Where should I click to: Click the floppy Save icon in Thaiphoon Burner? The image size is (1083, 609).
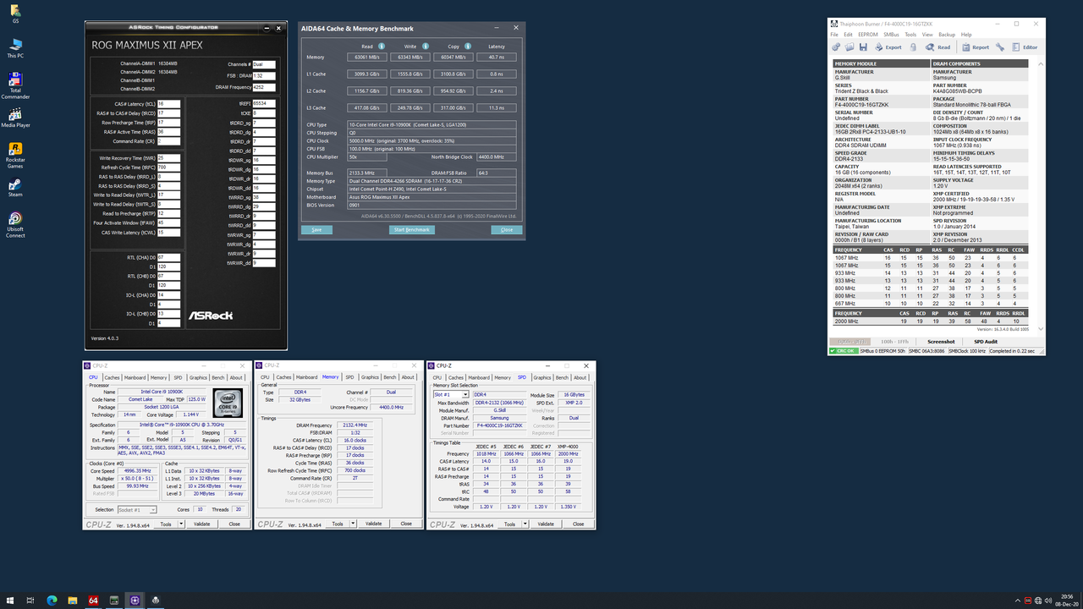[x=863, y=47]
